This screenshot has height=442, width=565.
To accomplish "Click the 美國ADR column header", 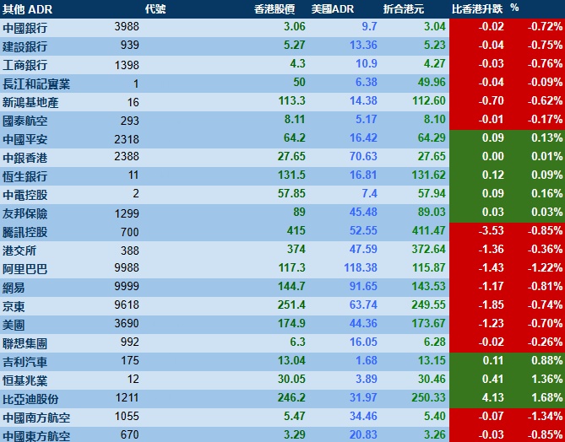I will (333, 9).
